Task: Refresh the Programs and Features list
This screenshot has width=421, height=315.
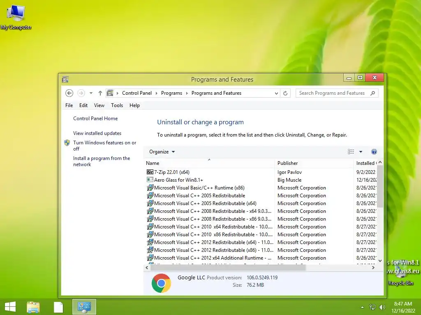Action: click(x=285, y=93)
